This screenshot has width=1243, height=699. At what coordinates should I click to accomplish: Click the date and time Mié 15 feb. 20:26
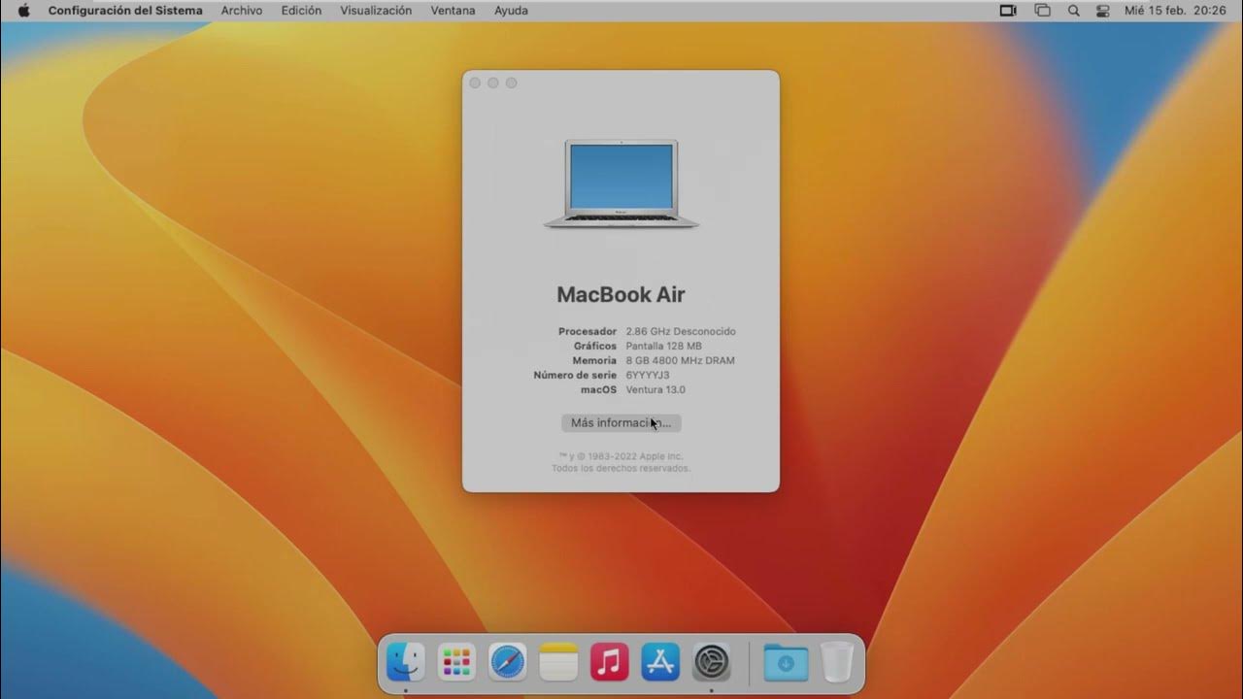(1175, 11)
